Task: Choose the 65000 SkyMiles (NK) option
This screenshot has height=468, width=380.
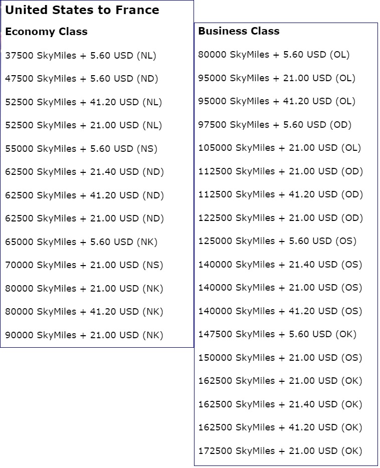Action: tap(81, 242)
